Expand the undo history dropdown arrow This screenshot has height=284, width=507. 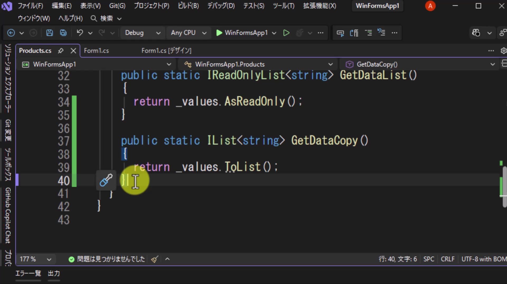[x=90, y=33]
